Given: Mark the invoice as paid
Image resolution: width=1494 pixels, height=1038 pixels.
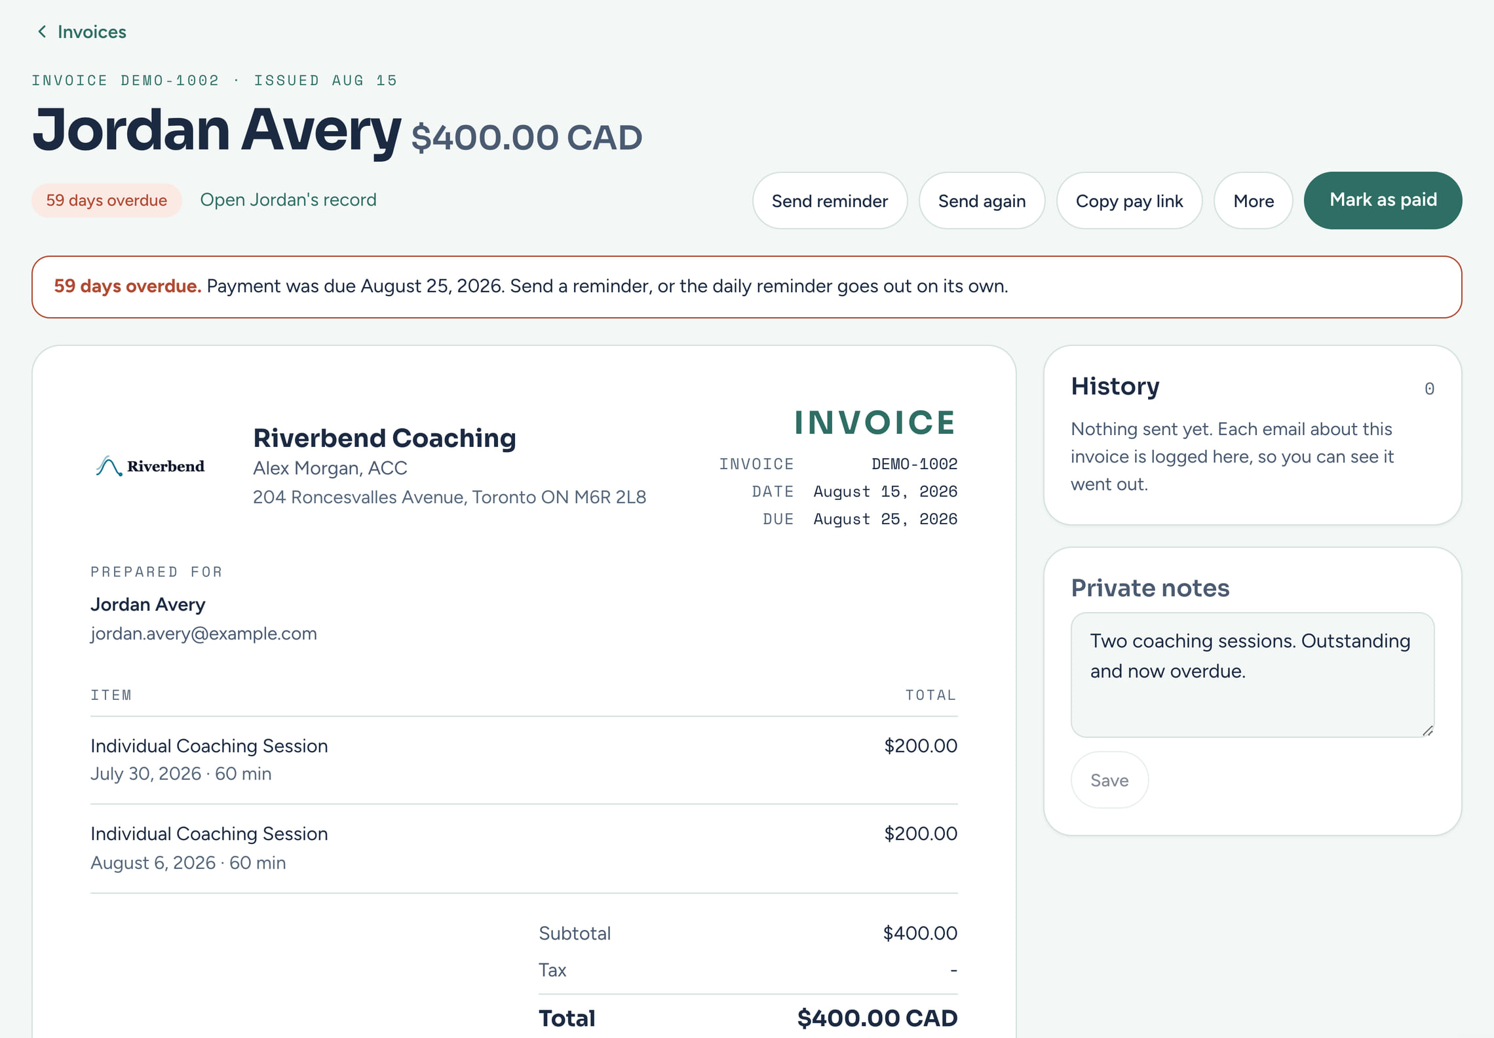Looking at the screenshot, I should click(1383, 201).
